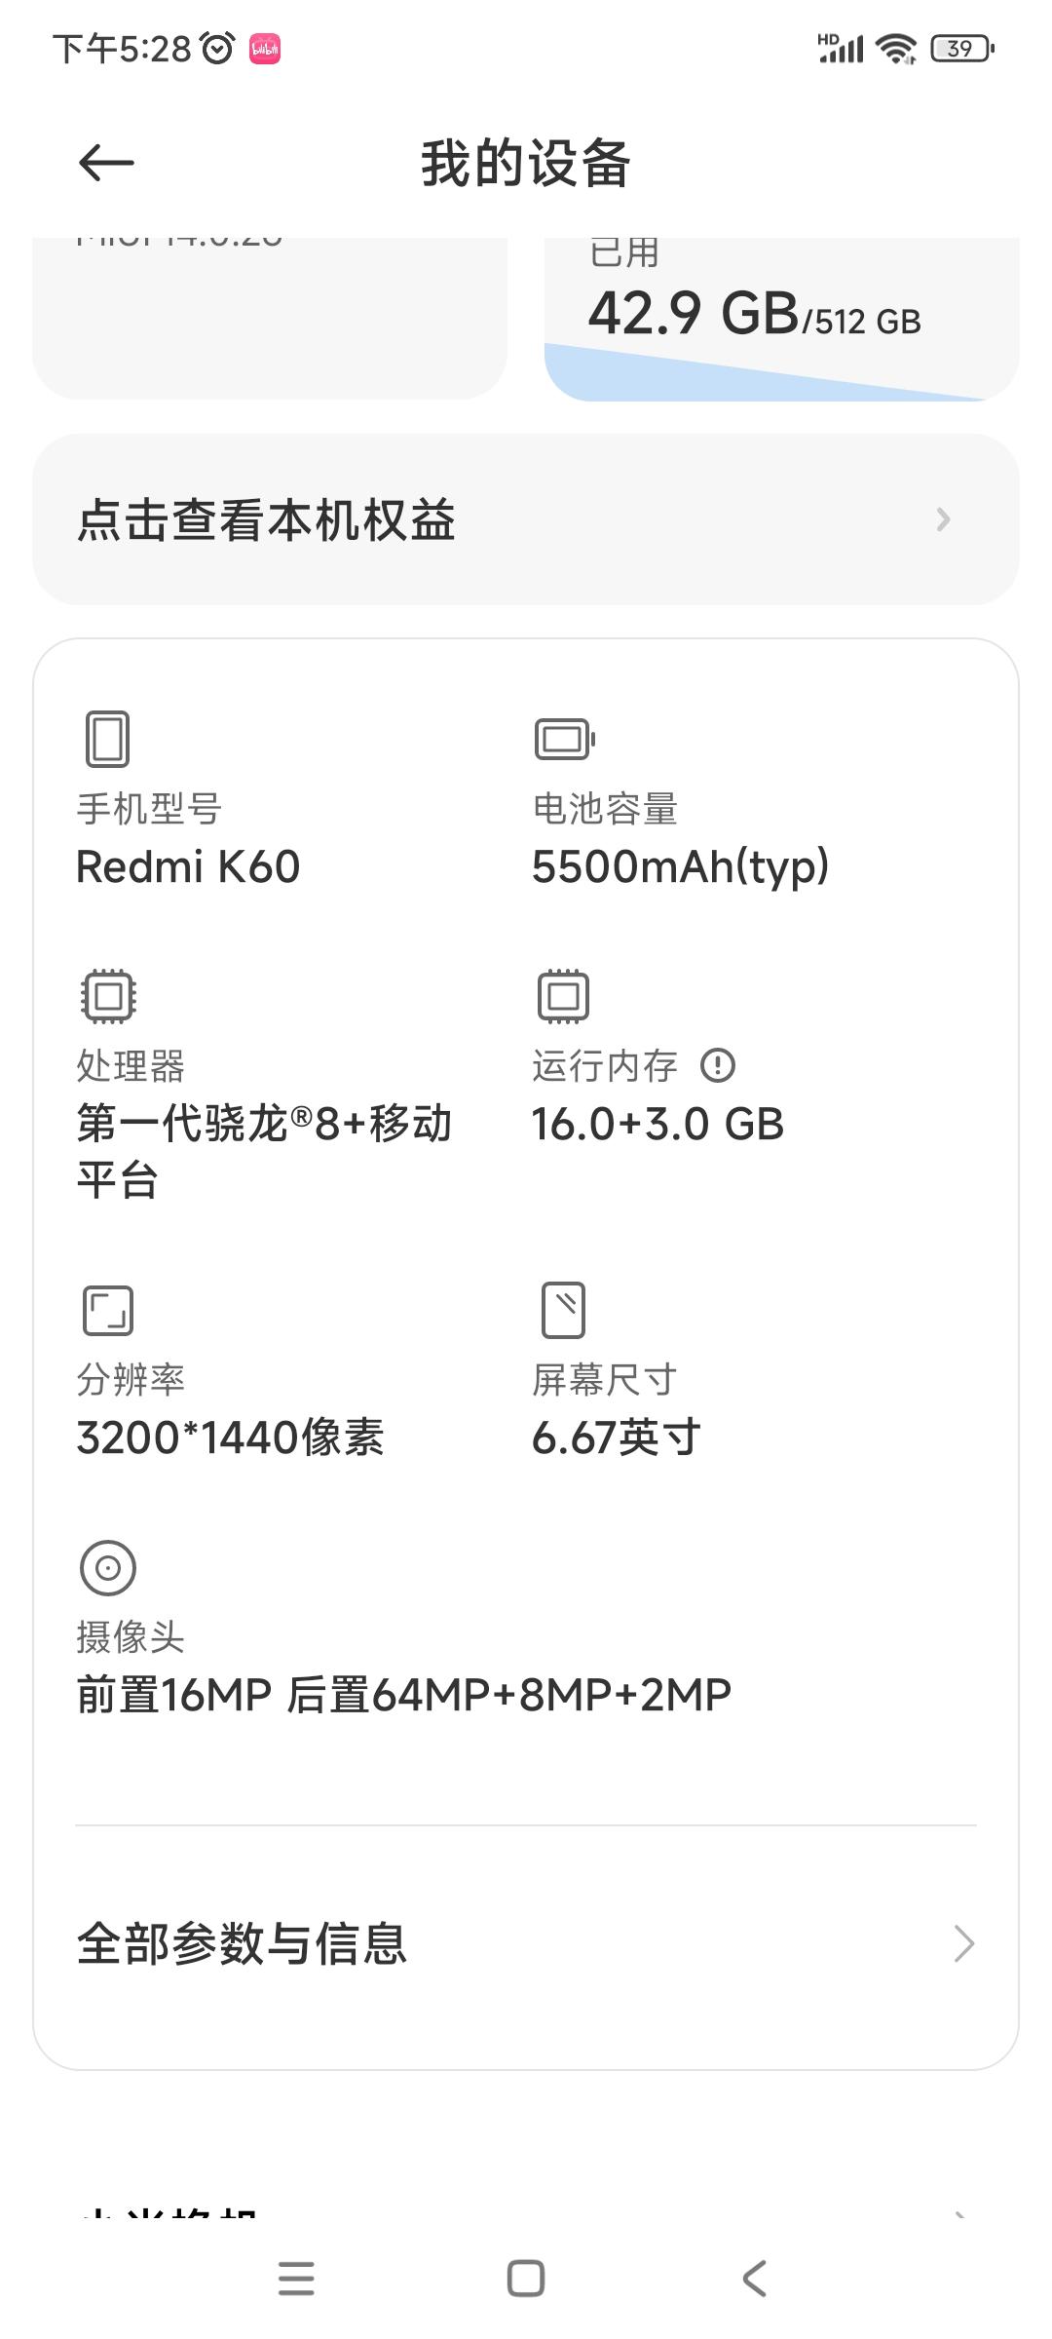Tap the info icon beside 运行内存
Viewport: 1052px width, 2339px height.
tap(718, 1065)
